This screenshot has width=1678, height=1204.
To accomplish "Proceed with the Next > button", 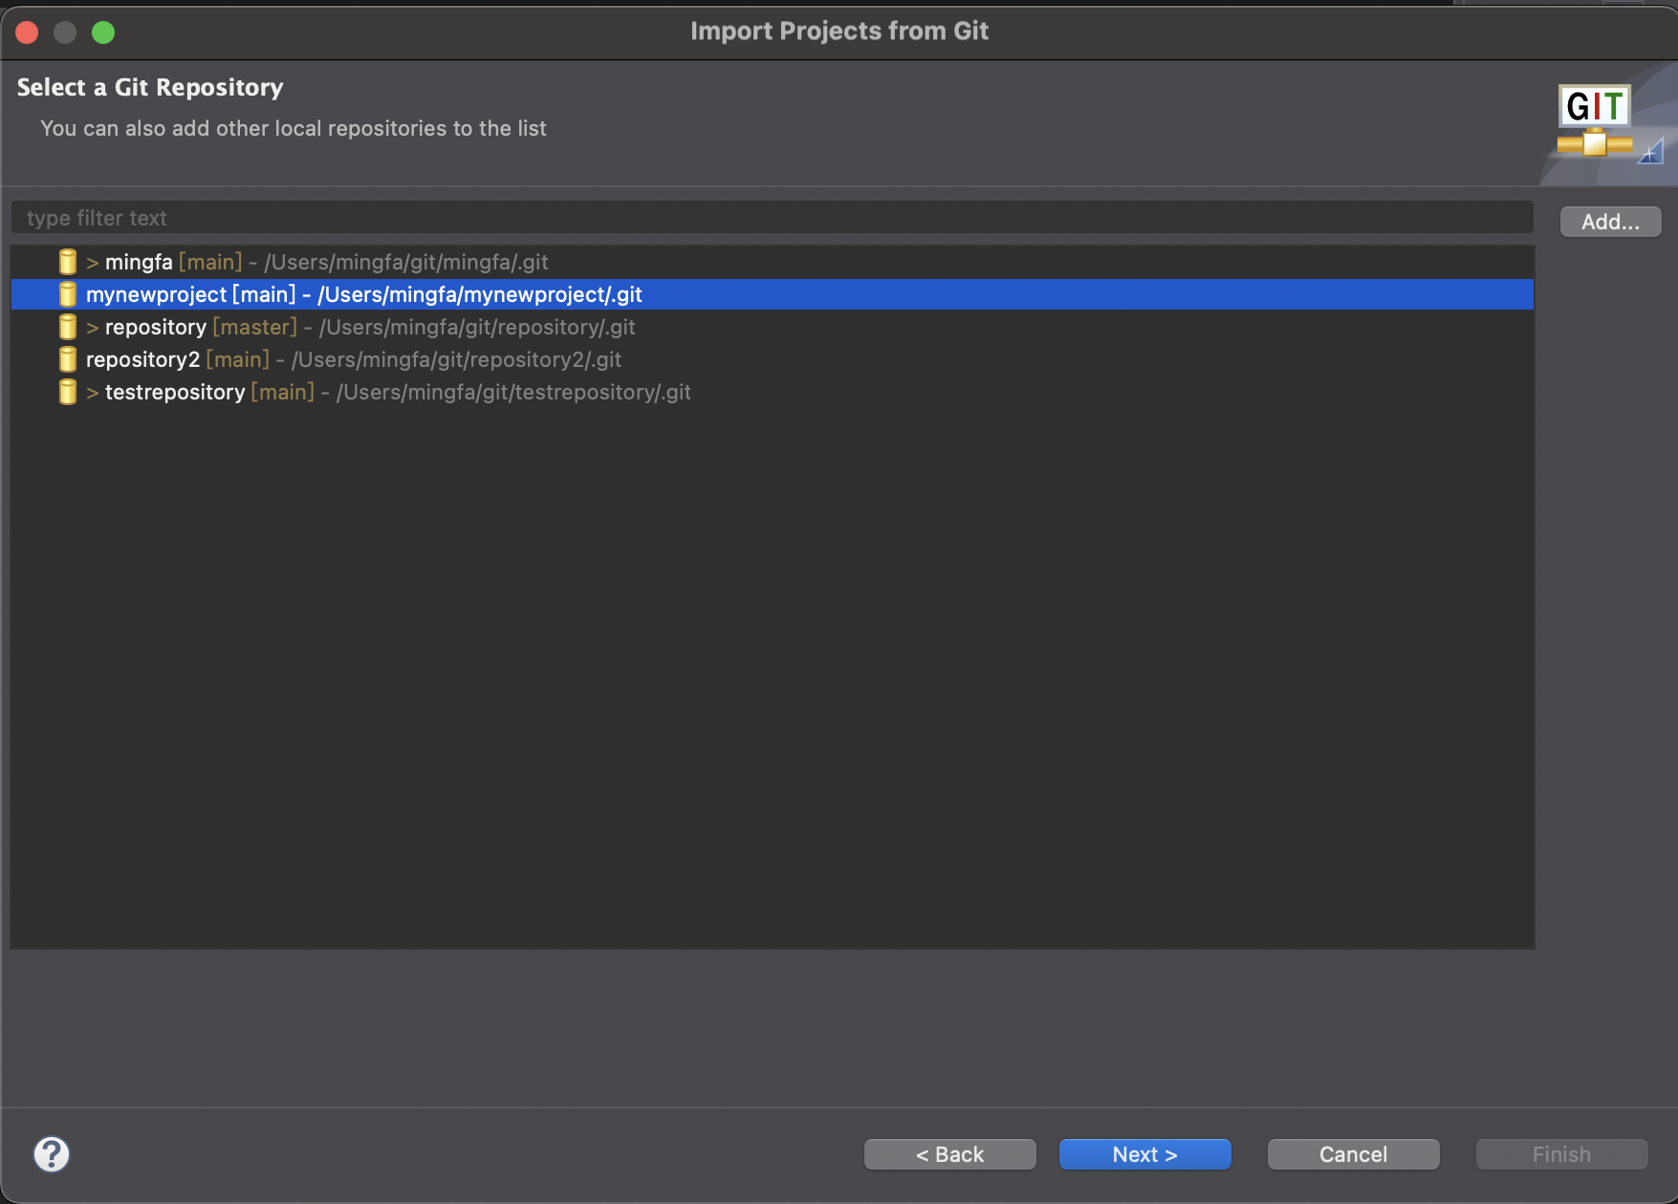I will pos(1144,1154).
